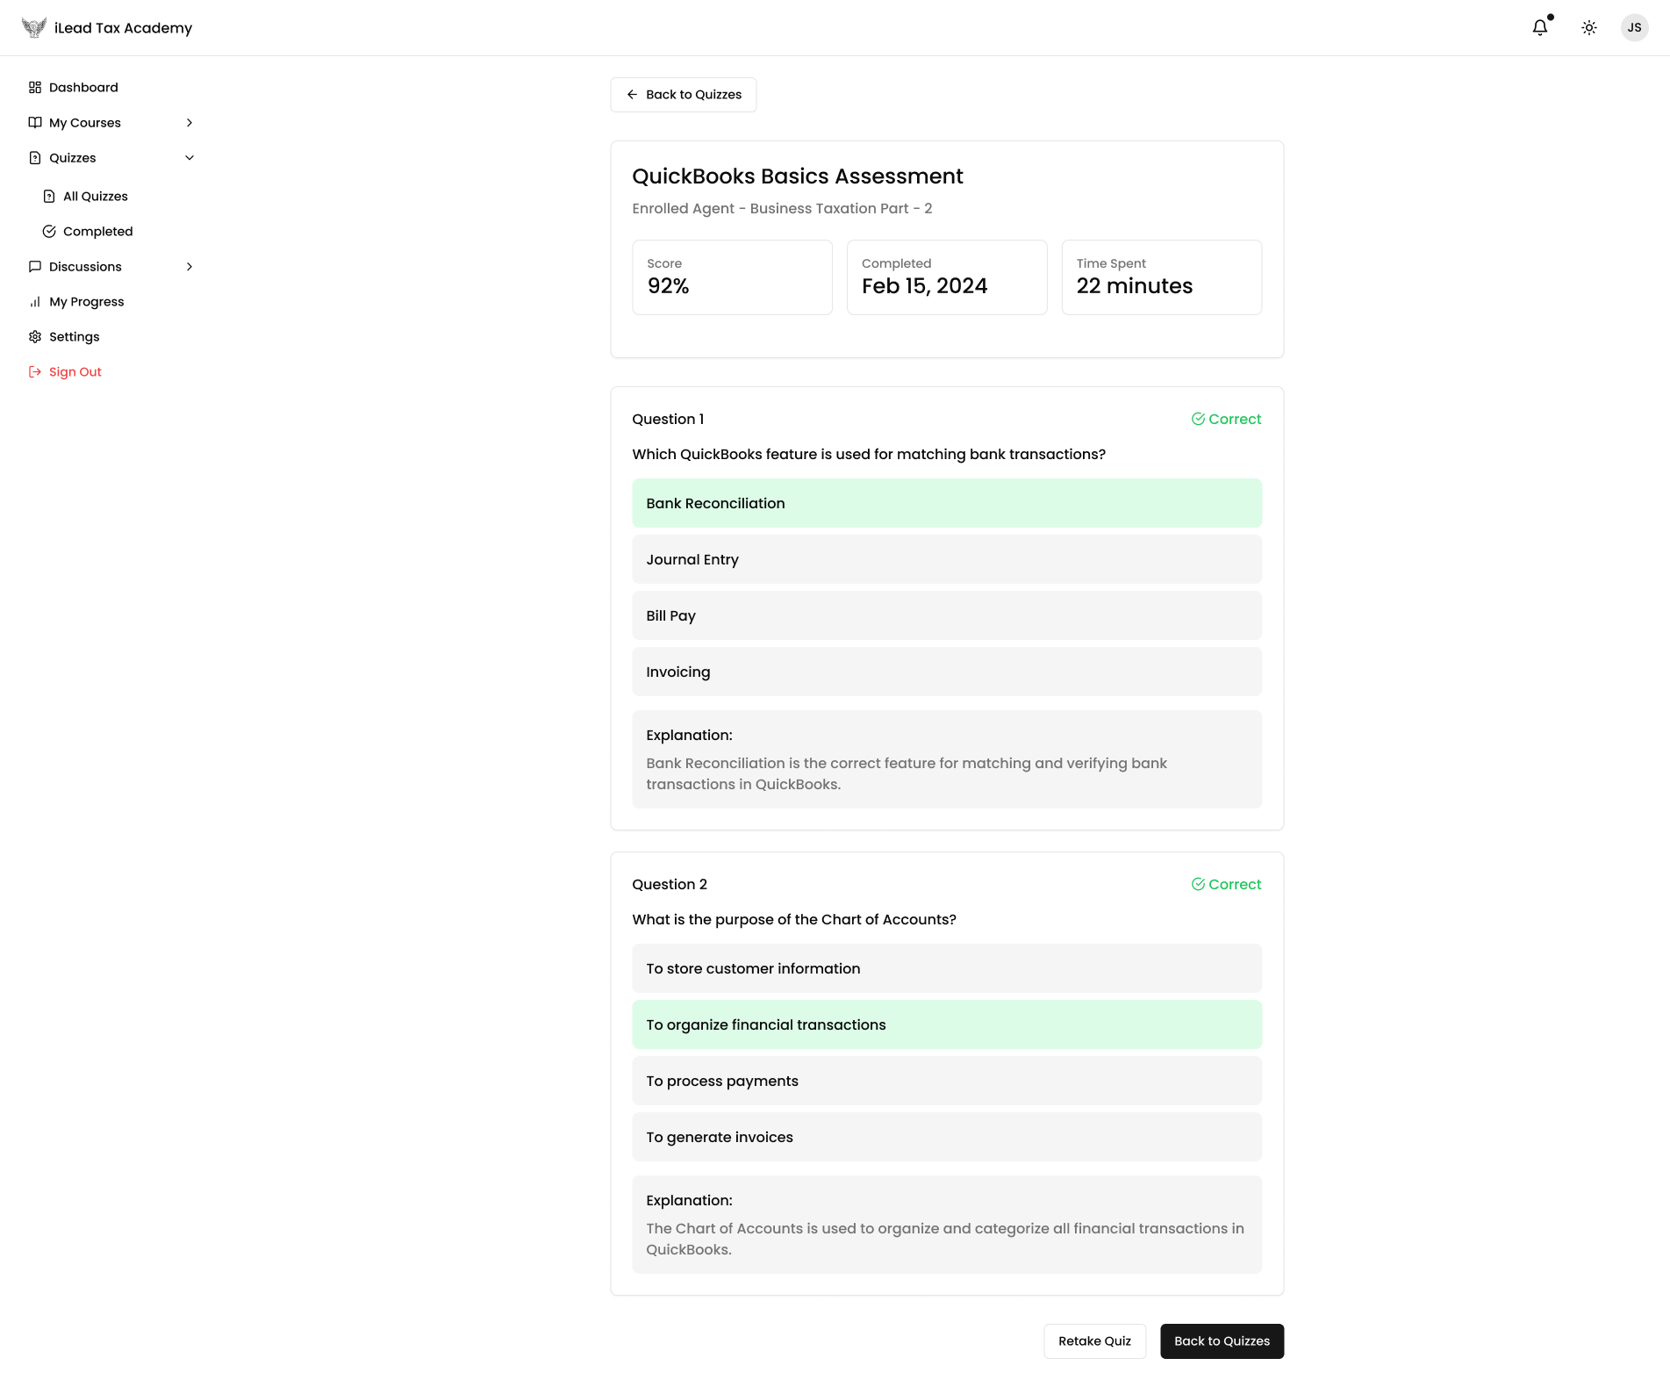Collapse the Quizzes submenu chevron
Viewport: 1670px width, 1380px height.
[190, 158]
